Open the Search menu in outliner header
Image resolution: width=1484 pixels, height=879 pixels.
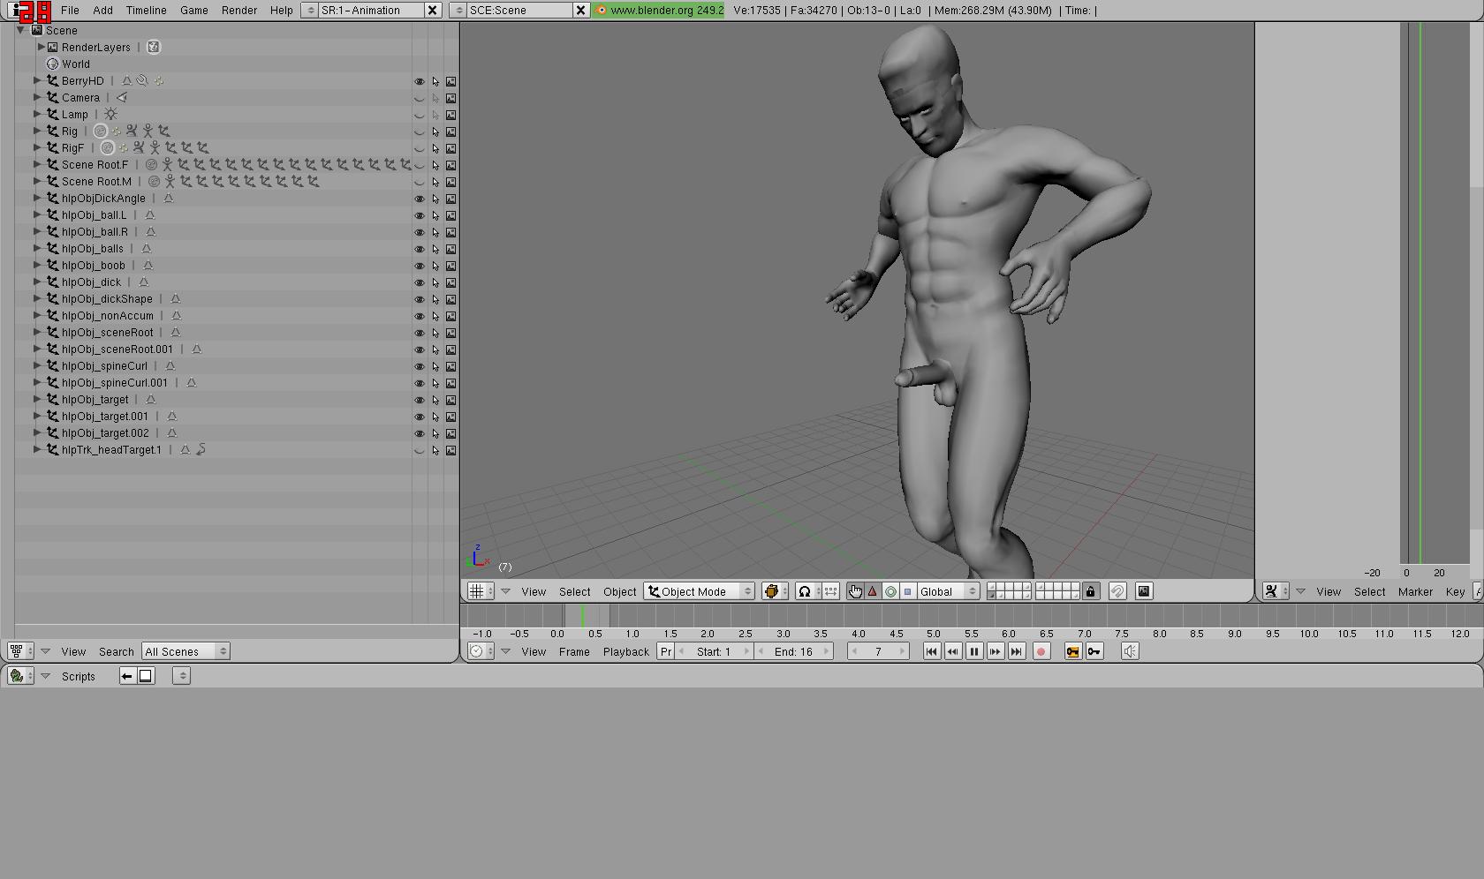pos(117,652)
